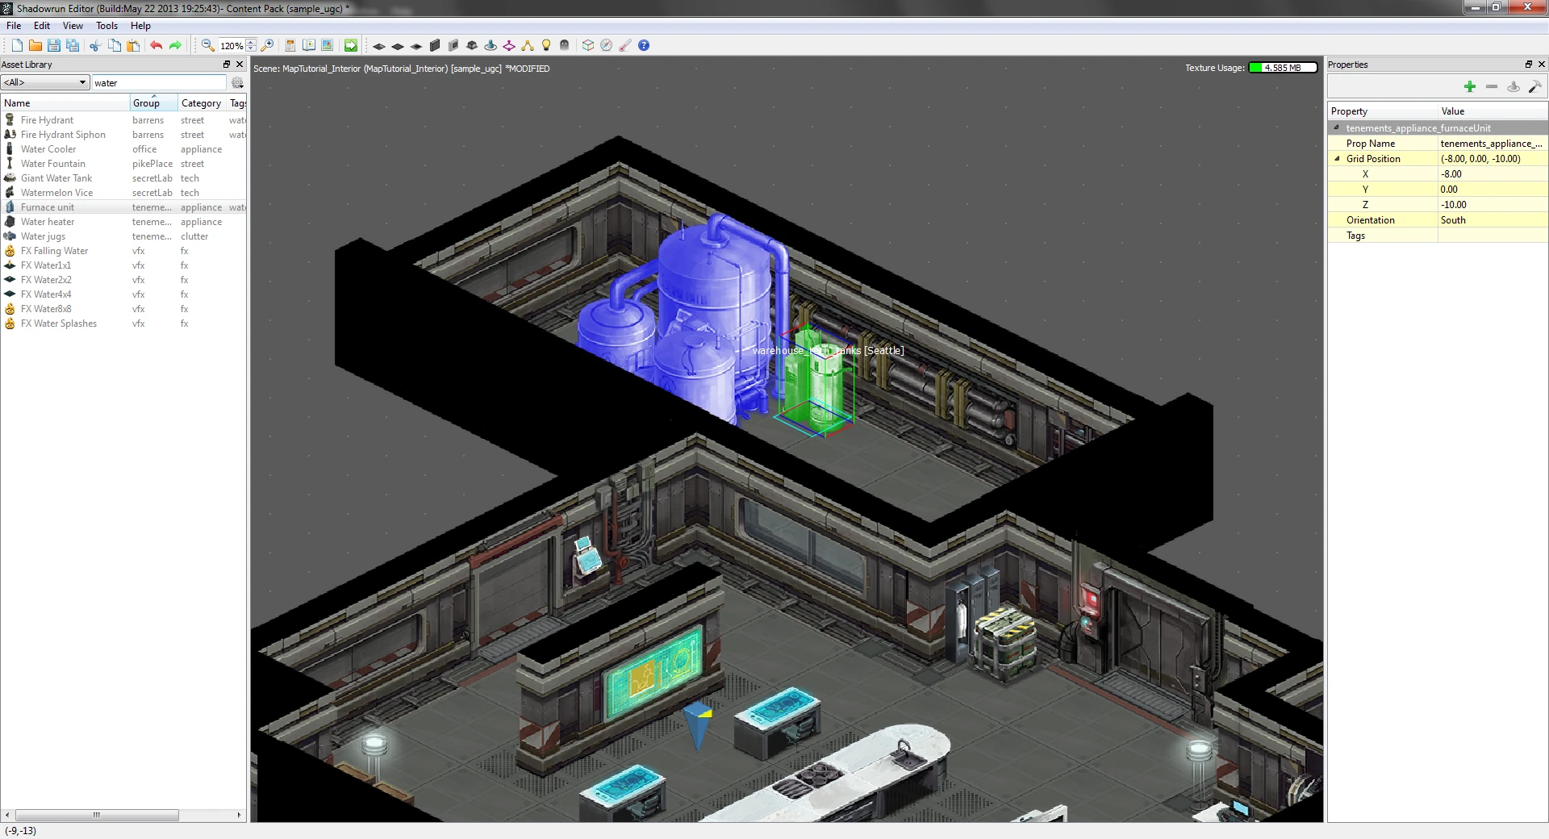
Task: Click the 120% zoom input field
Action: point(232,46)
